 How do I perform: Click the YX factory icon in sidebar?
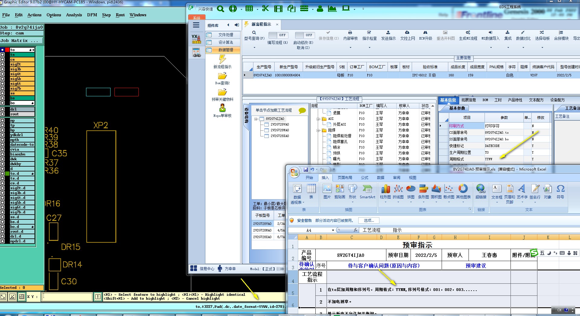click(x=196, y=39)
